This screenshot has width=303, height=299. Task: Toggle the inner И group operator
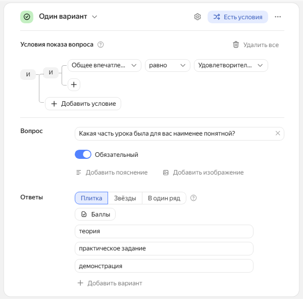(50, 73)
